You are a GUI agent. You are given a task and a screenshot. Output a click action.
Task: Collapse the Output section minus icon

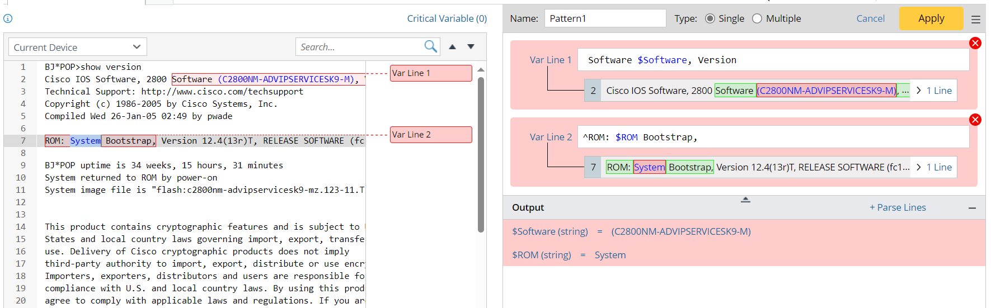tap(972, 208)
